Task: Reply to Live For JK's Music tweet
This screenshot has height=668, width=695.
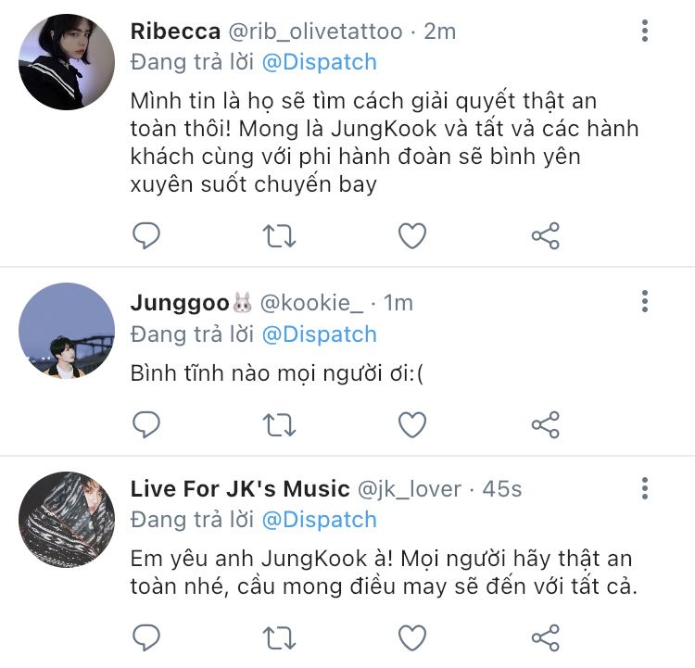Action: click(146, 637)
